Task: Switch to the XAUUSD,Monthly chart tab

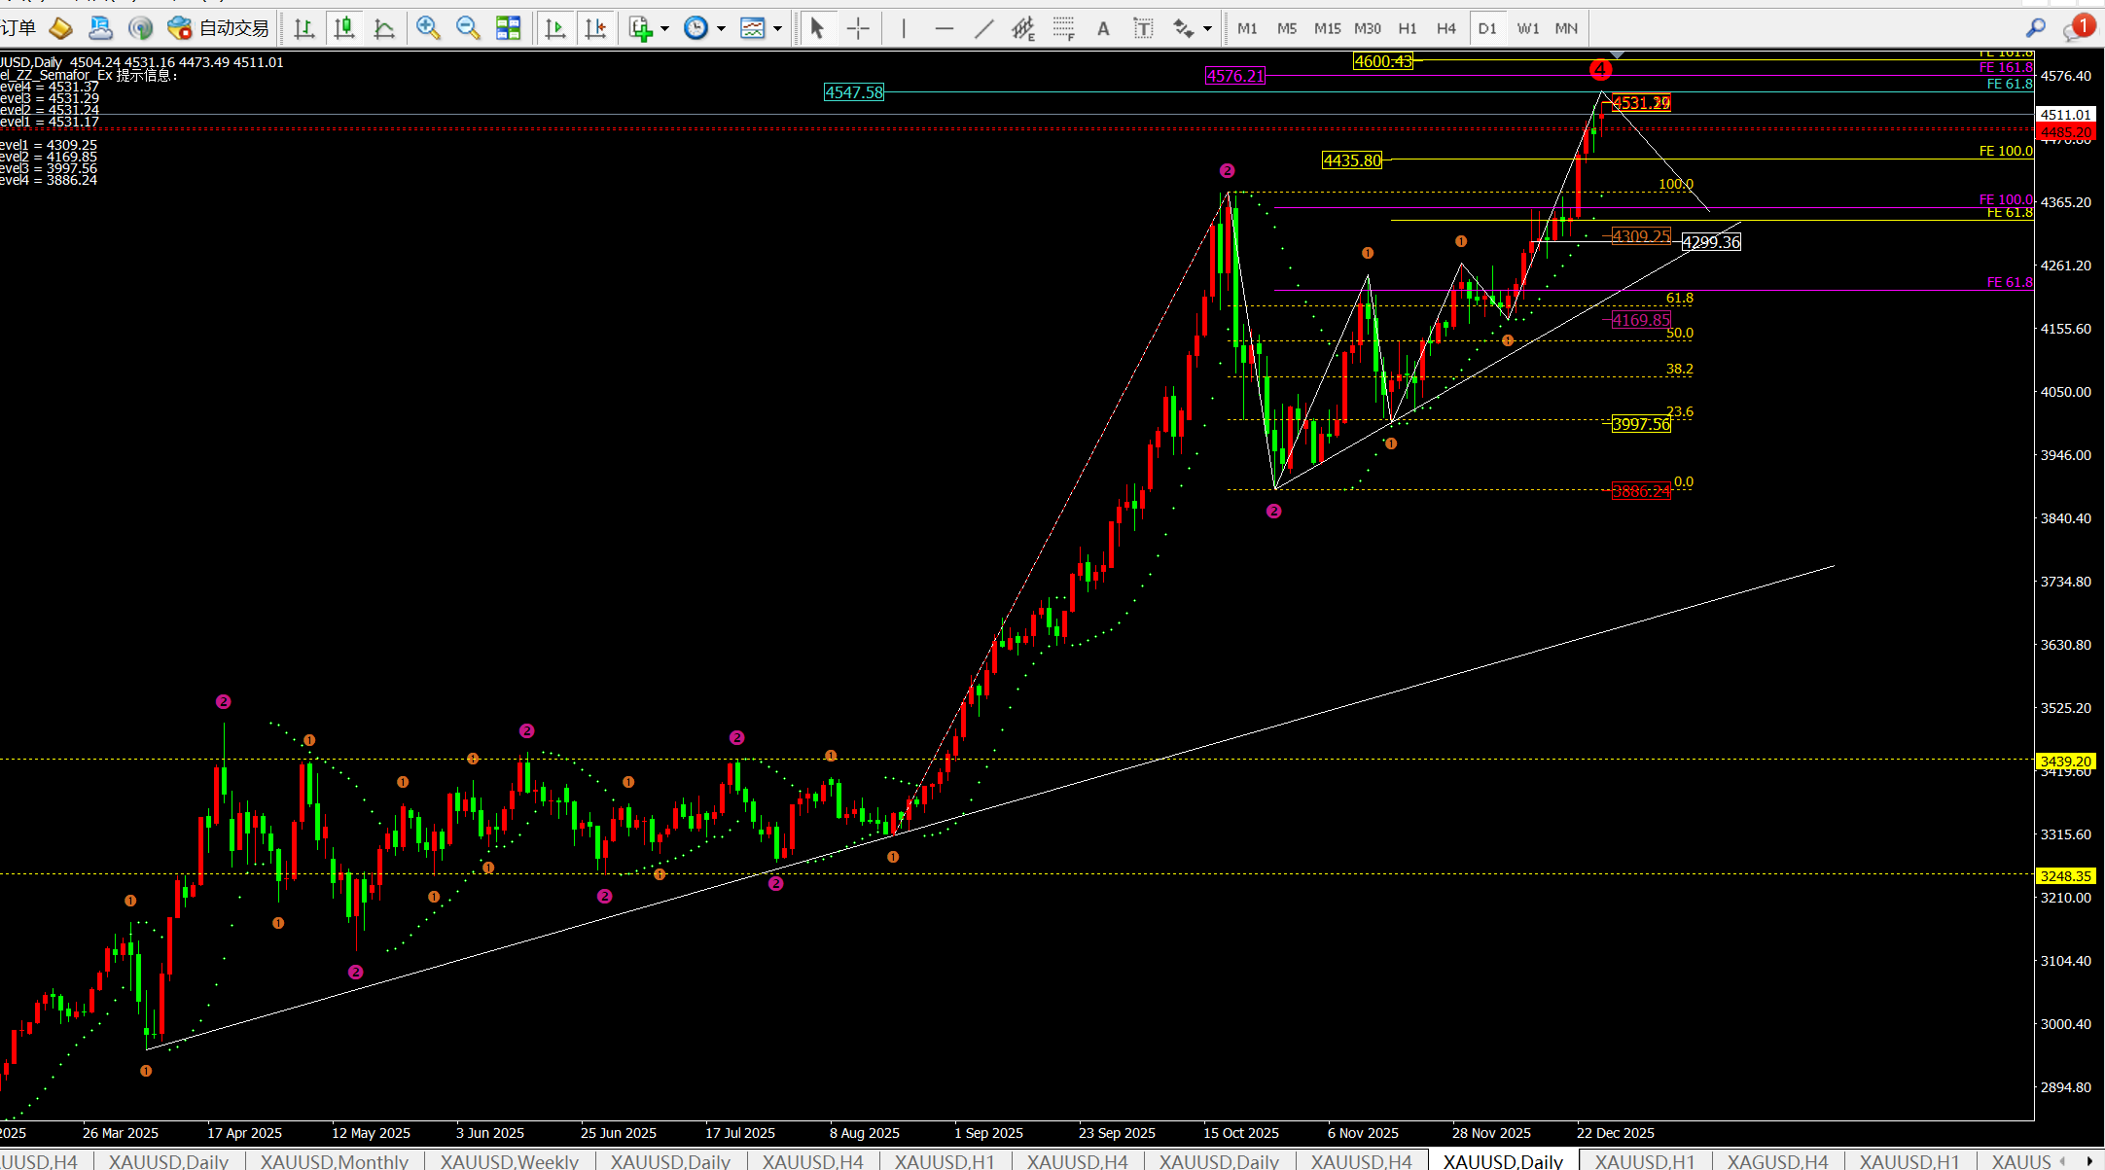Action: (334, 1160)
